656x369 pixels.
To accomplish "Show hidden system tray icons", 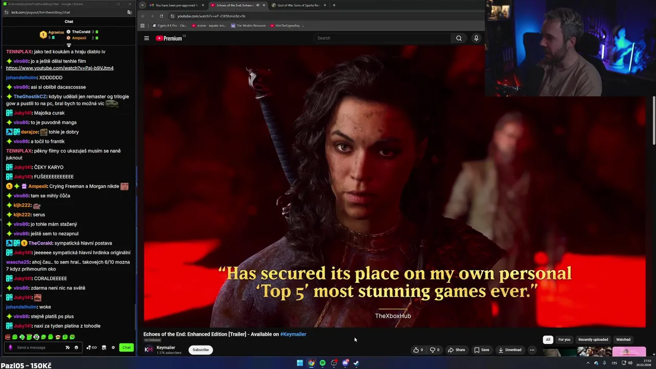I will (x=588, y=363).
